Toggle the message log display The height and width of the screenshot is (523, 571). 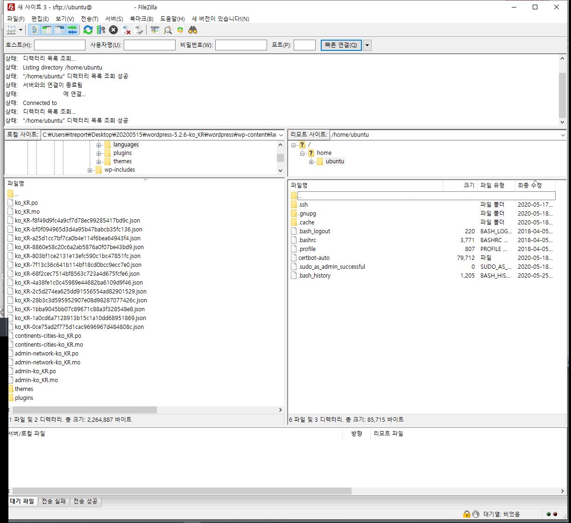point(34,30)
